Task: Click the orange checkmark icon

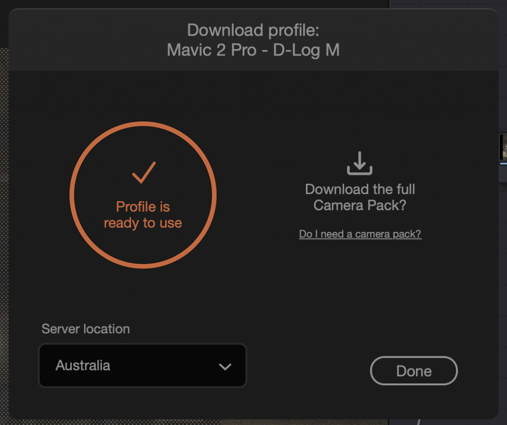Action: [x=144, y=172]
